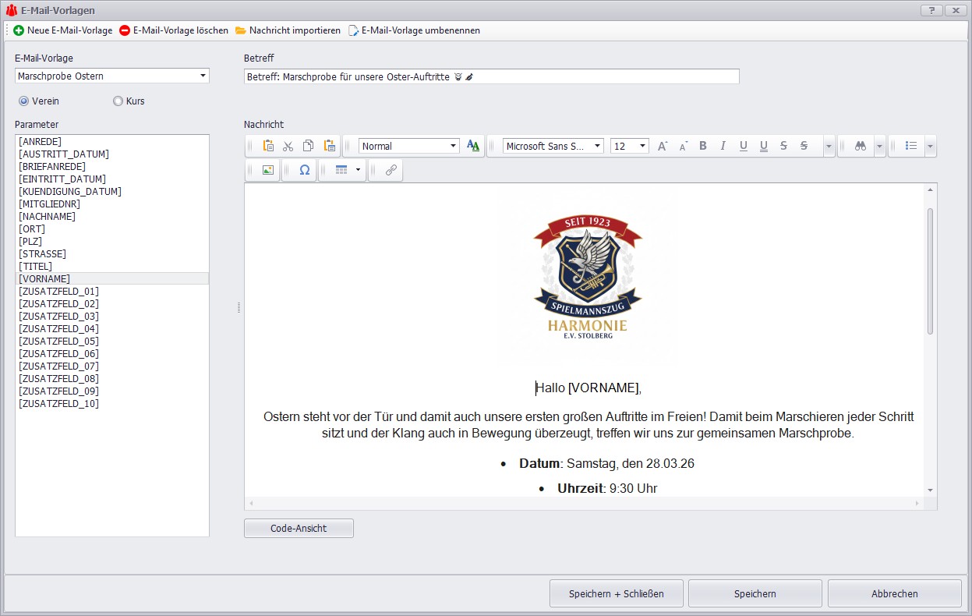The image size is (972, 616).
Task: Click the Speichern + Schließen button
Action: coord(616,593)
